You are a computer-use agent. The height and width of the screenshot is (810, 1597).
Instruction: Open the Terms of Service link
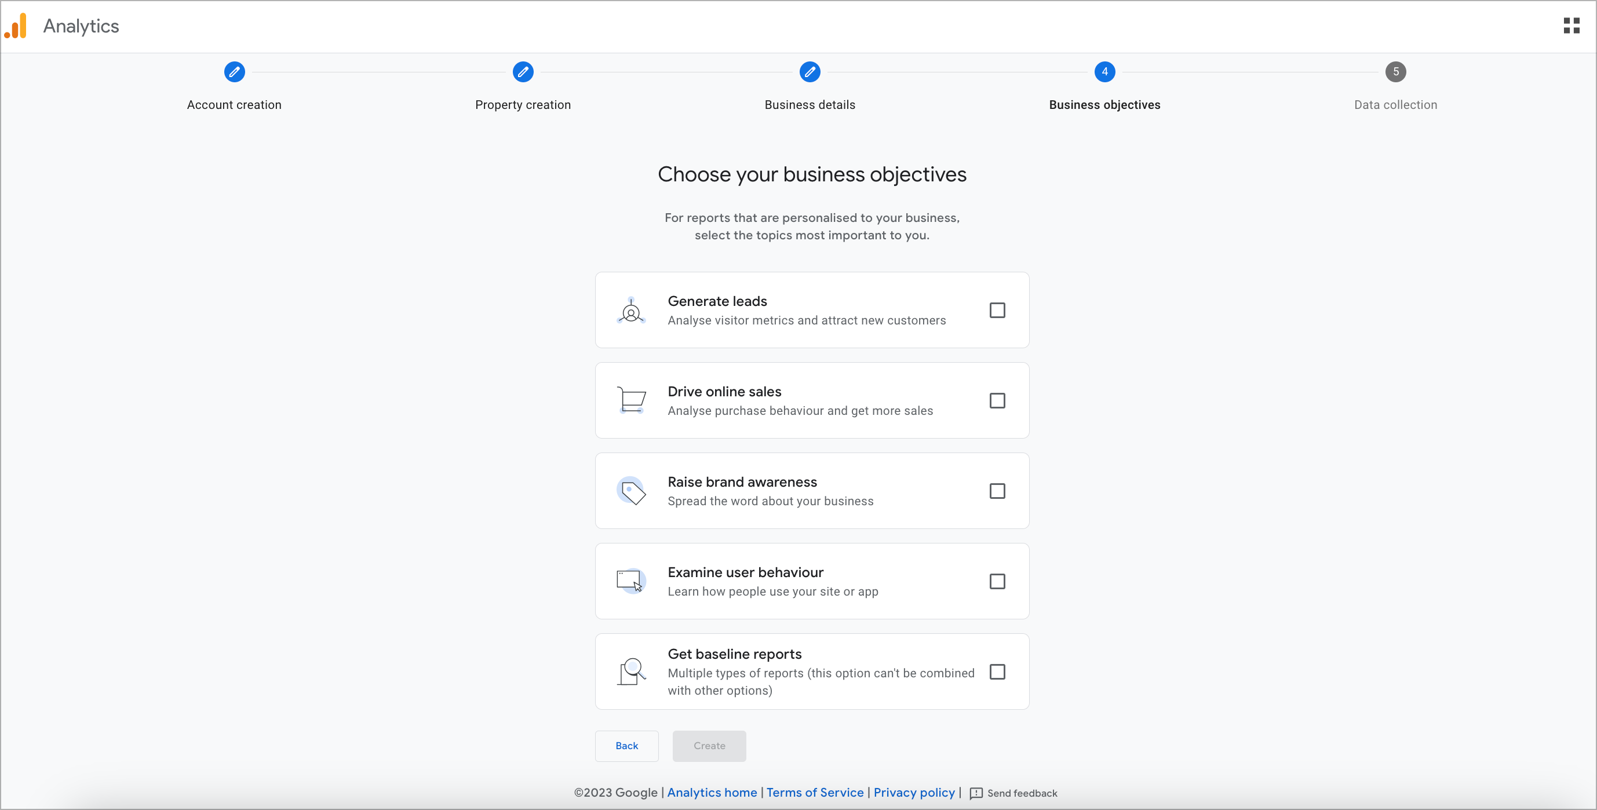(x=815, y=793)
